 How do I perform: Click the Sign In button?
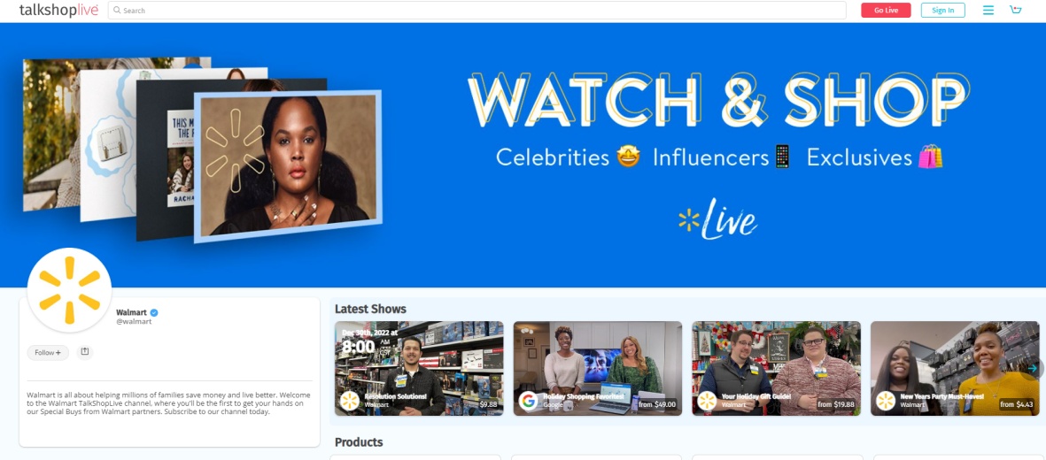[942, 10]
